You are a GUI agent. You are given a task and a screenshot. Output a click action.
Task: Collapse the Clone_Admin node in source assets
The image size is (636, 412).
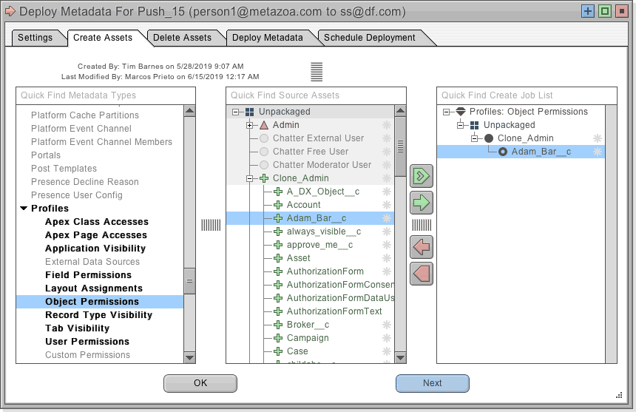(250, 178)
